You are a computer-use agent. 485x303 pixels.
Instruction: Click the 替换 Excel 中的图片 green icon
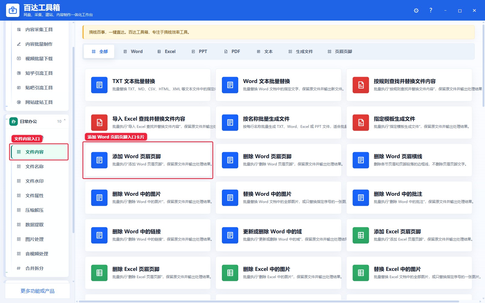361,273
